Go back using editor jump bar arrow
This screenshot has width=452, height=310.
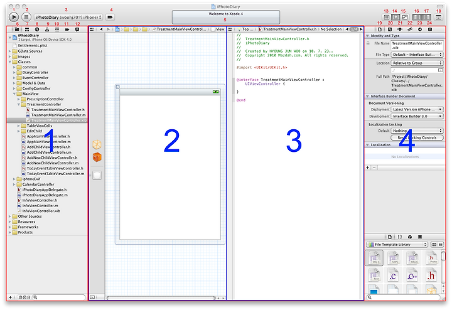pyautogui.click(x=101, y=29)
